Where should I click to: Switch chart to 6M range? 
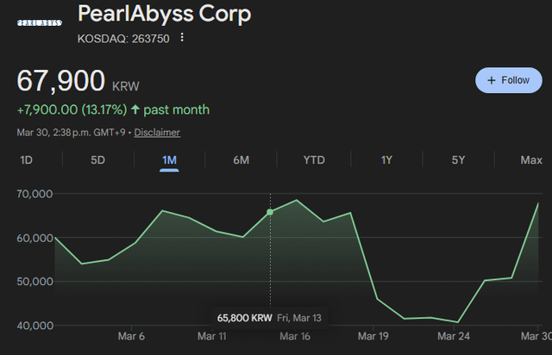point(241,160)
